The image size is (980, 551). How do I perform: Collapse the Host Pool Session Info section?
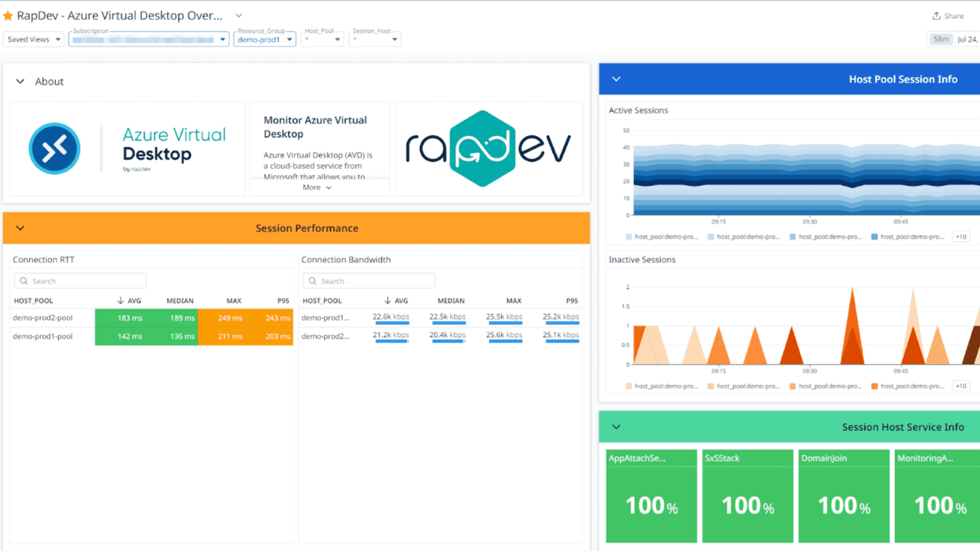(x=616, y=79)
